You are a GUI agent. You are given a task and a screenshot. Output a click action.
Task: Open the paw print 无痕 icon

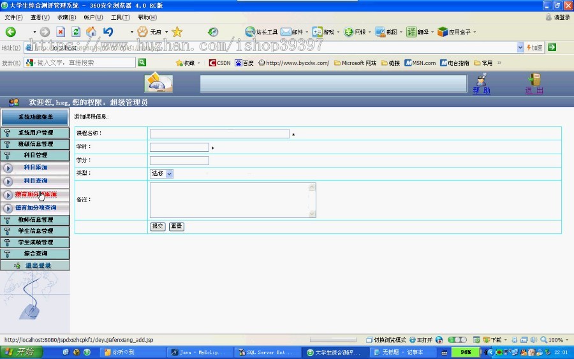pyautogui.click(x=149, y=32)
